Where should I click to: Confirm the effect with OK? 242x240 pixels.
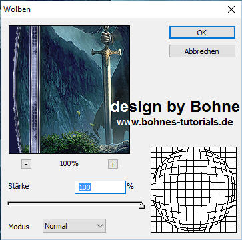202,33
